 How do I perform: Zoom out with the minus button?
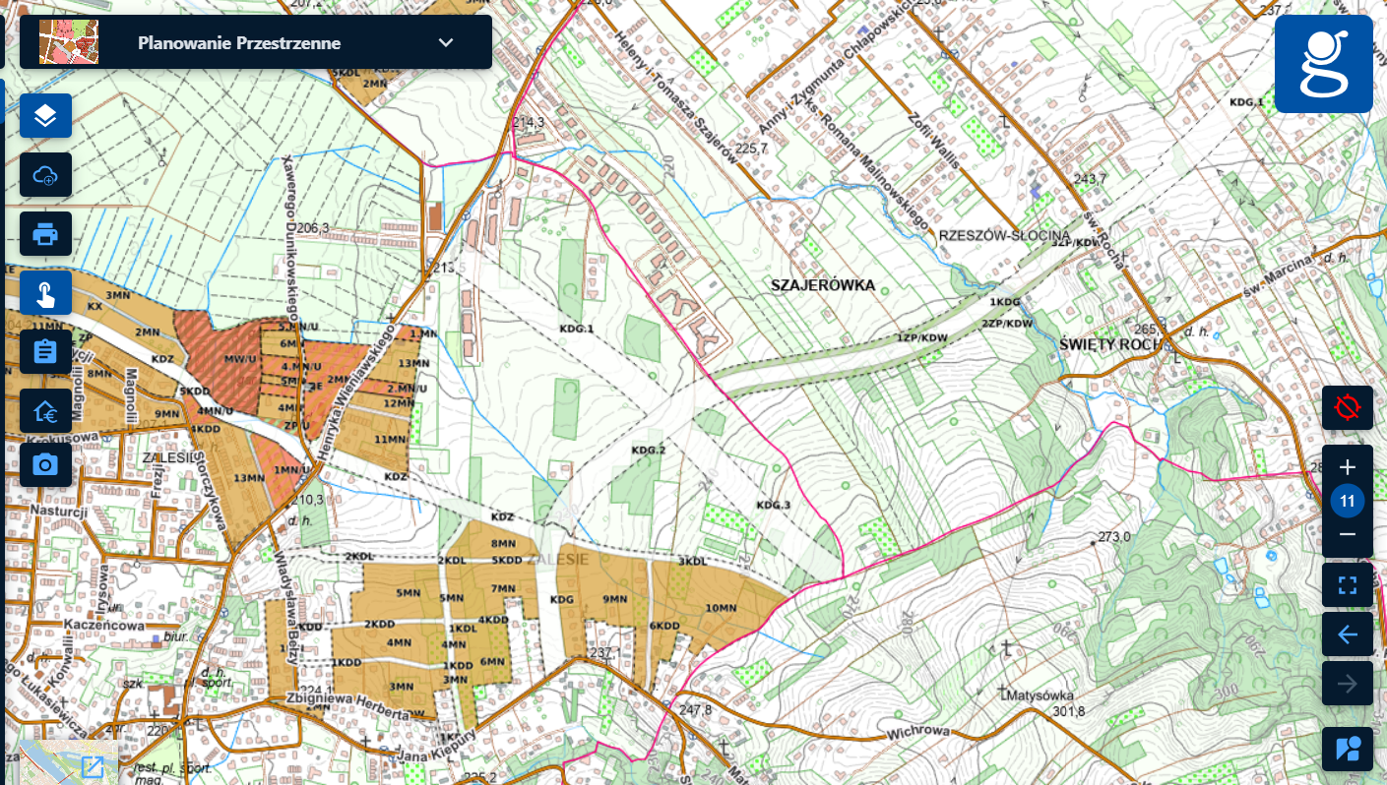click(1348, 534)
